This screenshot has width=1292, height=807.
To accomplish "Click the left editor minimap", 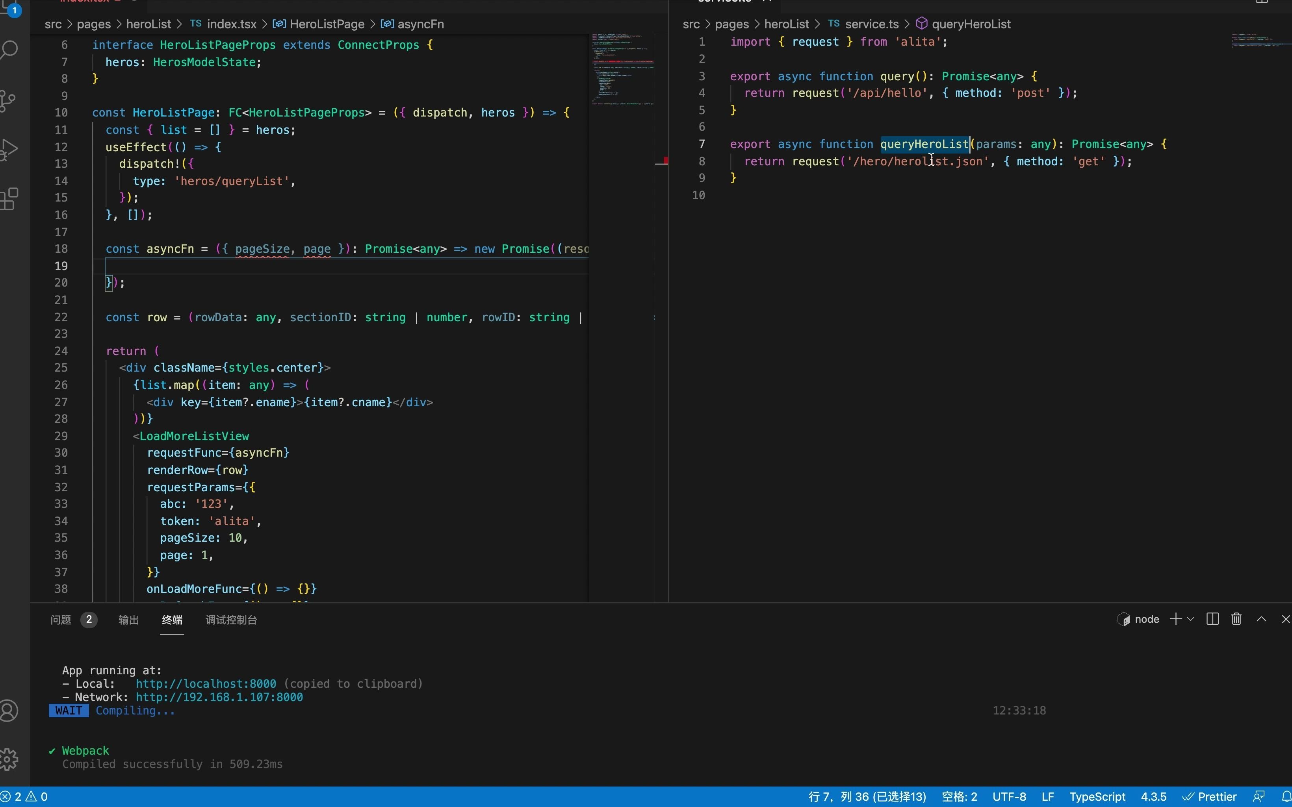I will pyautogui.click(x=622, y=69).
